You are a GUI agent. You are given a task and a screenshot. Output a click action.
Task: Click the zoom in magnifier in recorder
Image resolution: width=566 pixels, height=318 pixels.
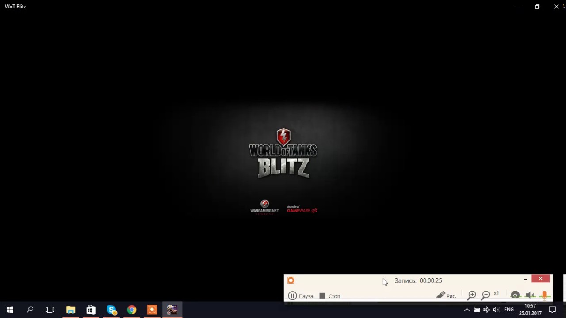click(472, 295)
